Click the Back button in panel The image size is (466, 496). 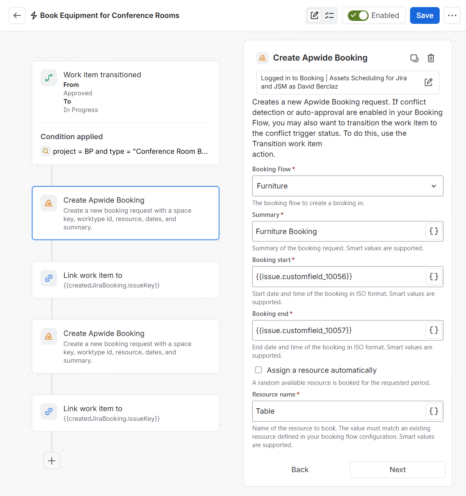click(300, 470)
